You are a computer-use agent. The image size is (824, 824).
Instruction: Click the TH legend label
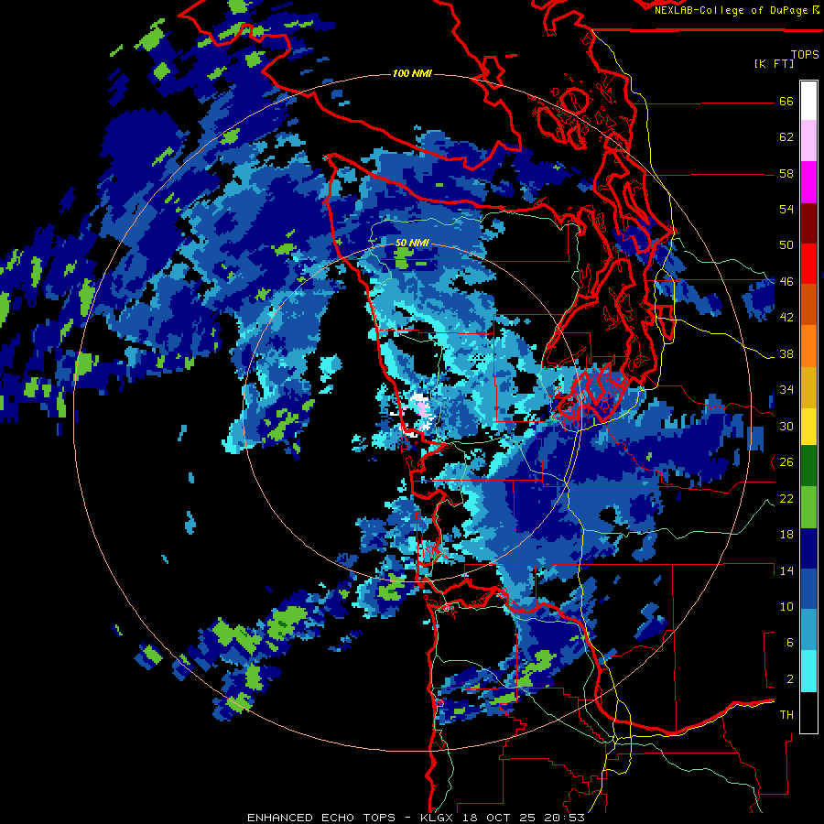[786, 715]
